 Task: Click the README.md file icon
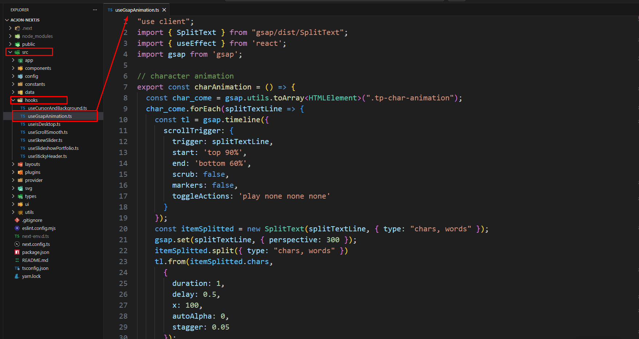[x=17, y=260]
